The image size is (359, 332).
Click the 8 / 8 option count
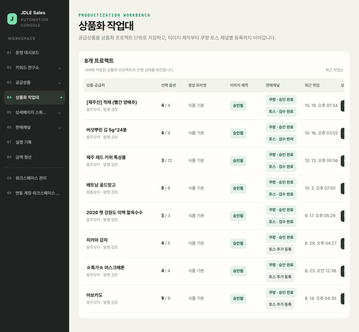click(x=166, y=188)
